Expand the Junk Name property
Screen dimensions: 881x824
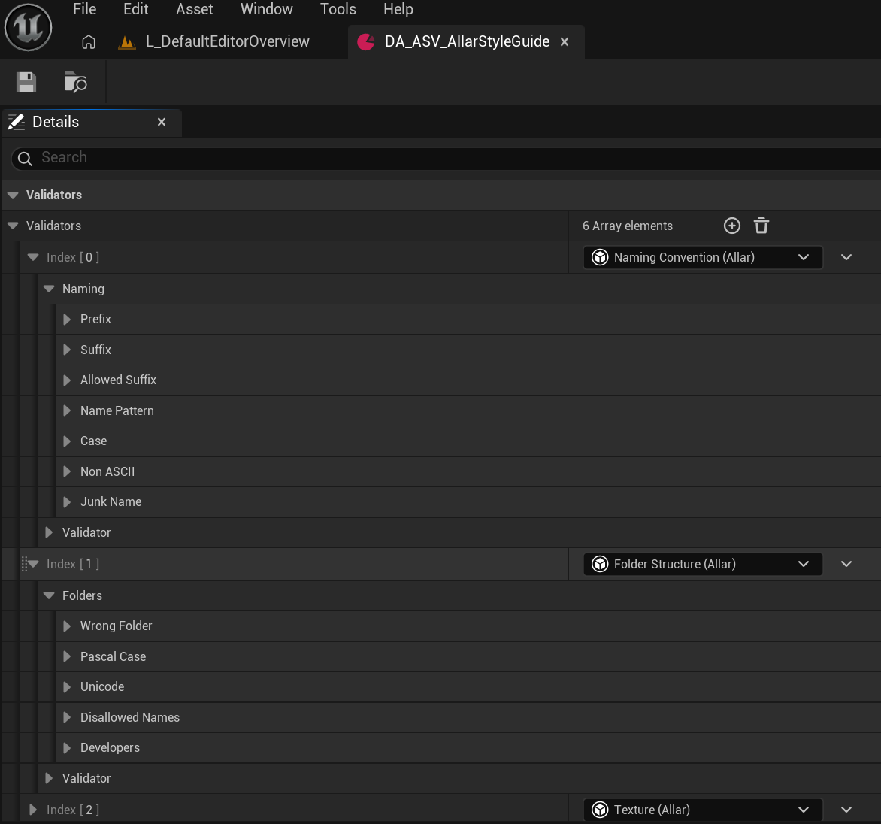click(x=67, y=502)
